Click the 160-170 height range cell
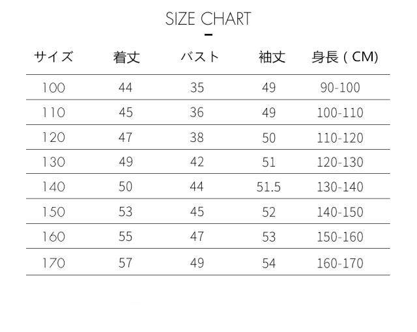417x332 pixels. coord(340,264)
